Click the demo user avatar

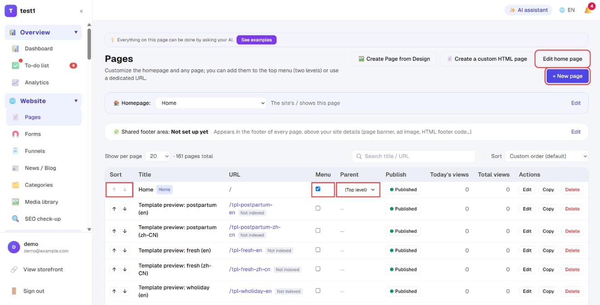pyautogui.click(x=14, y=247)
